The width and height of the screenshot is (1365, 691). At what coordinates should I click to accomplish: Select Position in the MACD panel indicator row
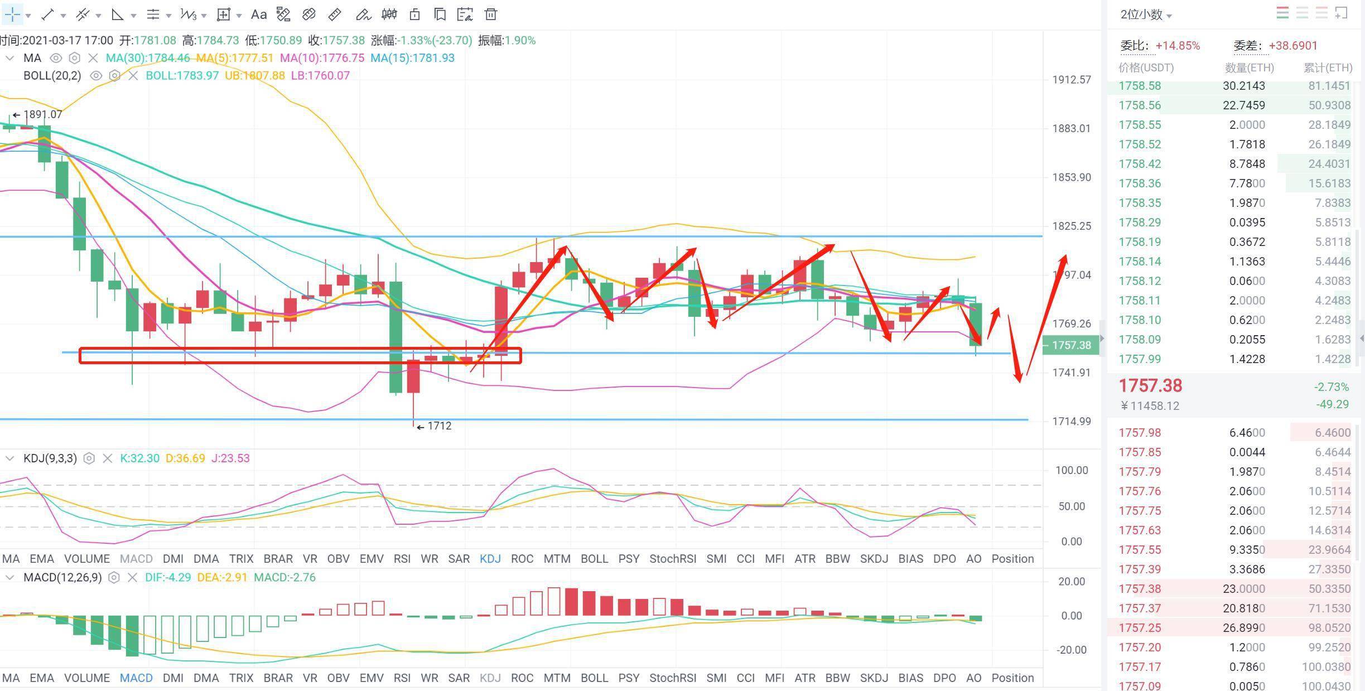(x=1012, y=678)
